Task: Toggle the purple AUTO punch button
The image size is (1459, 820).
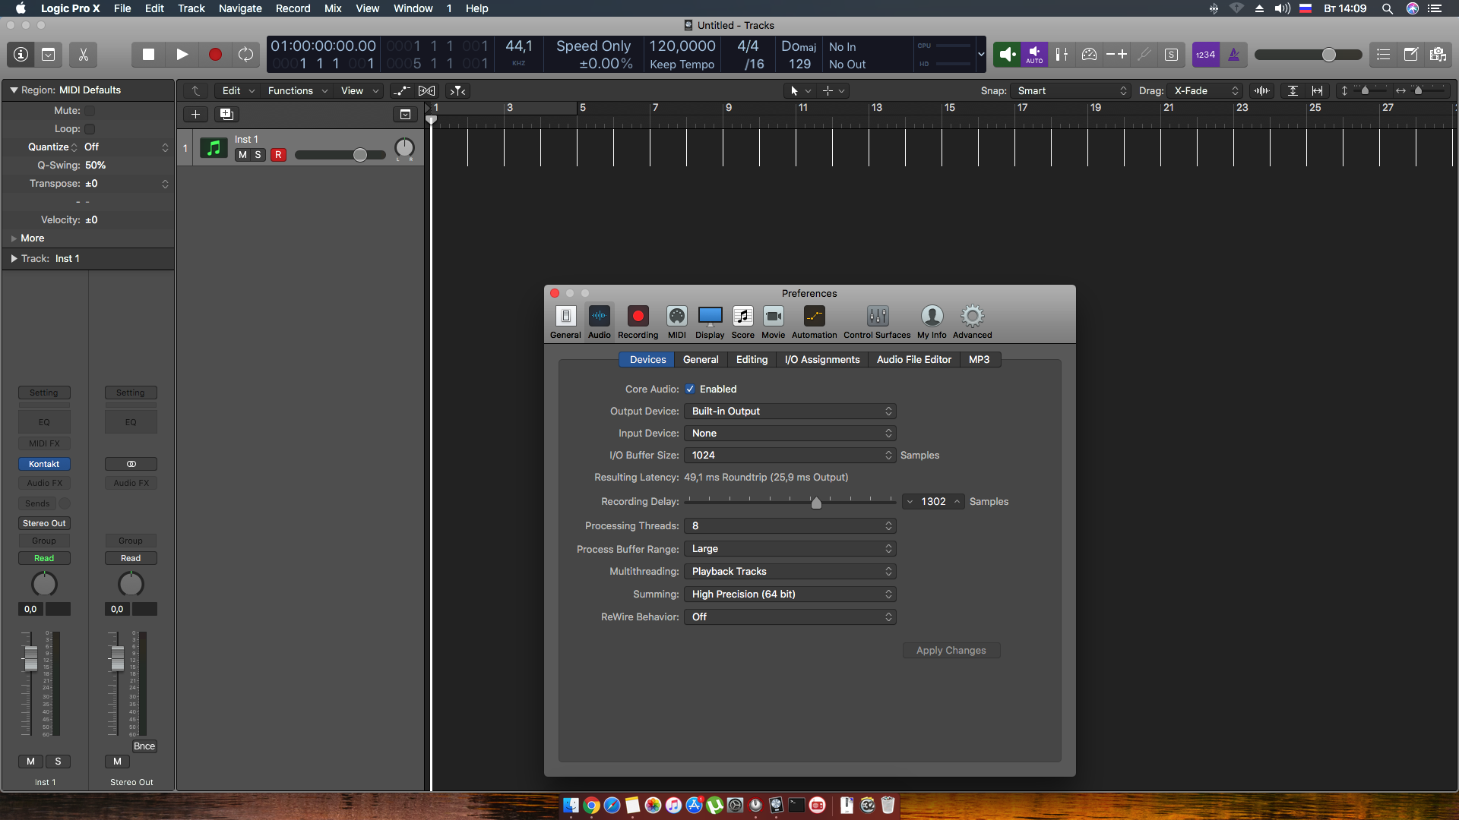Action: coord(1034,55)
